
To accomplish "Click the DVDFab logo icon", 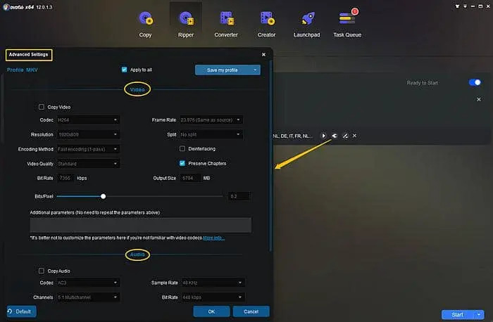I will click(6, 6).
